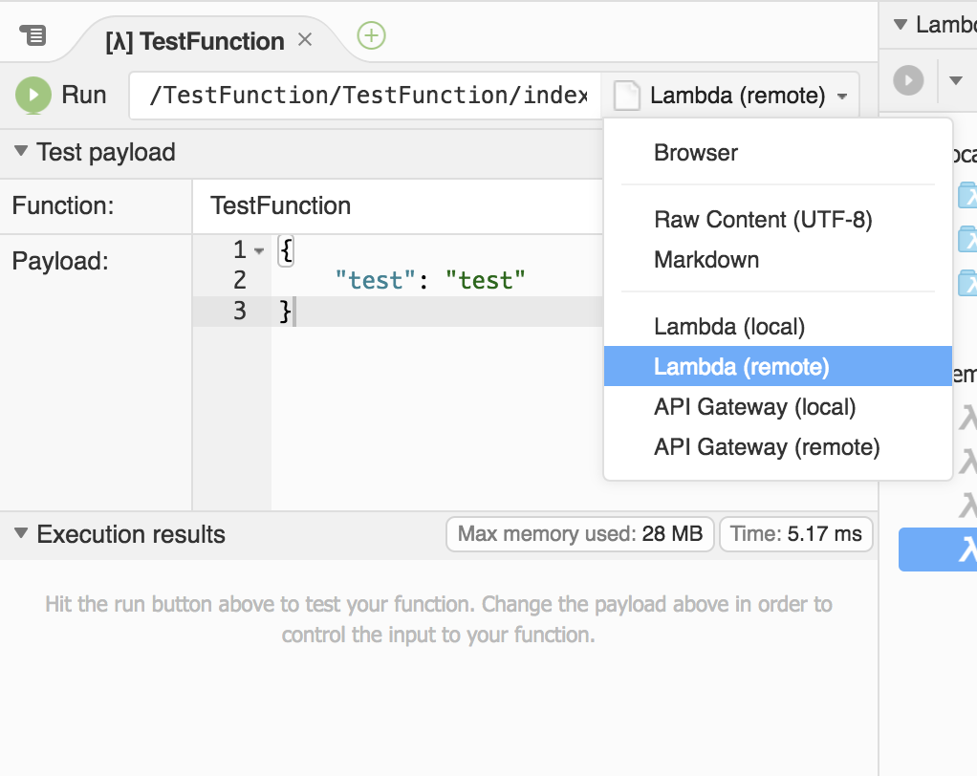Select the first local lambda function icon
This screenshot has height=776, width=977.
point(967,194)
